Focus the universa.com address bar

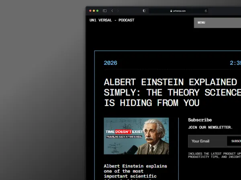[x=178, y=11]
